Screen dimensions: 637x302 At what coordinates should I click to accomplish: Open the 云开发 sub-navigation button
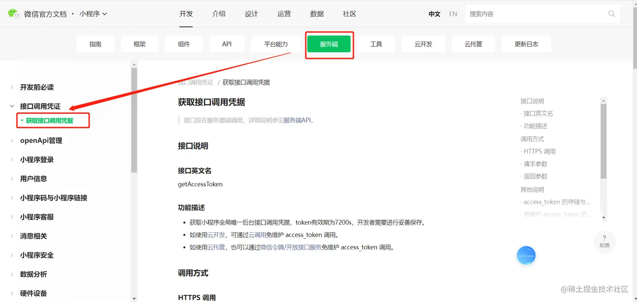(x=423, y=44)
